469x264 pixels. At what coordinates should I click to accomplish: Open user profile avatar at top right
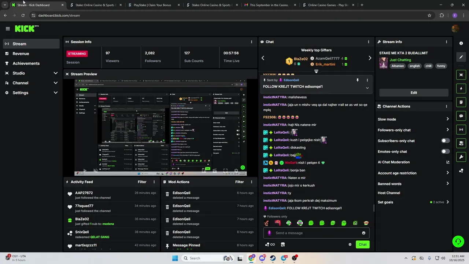pos(455,29)
